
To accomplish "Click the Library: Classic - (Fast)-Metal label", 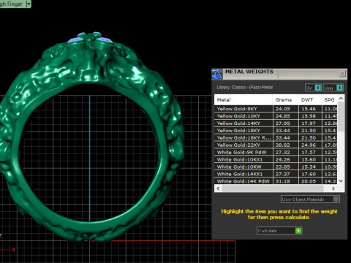I will (245, 87).
